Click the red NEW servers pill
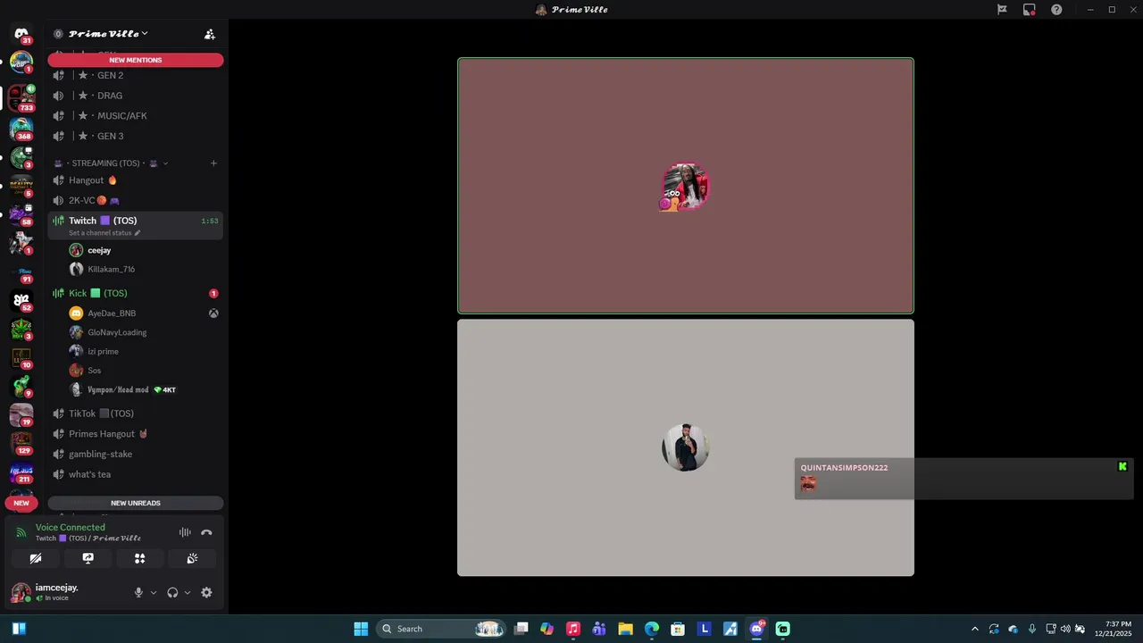 pyautogui.click(x=21, y=503)
